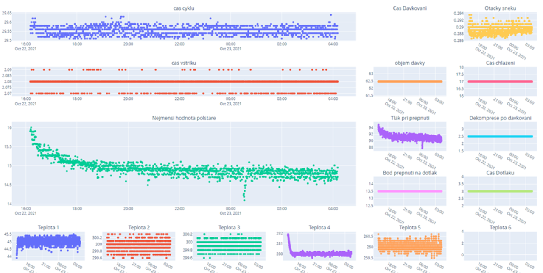
Task: Click the "Tlak pri prepnuti" chart title
Action: (410, 118)
